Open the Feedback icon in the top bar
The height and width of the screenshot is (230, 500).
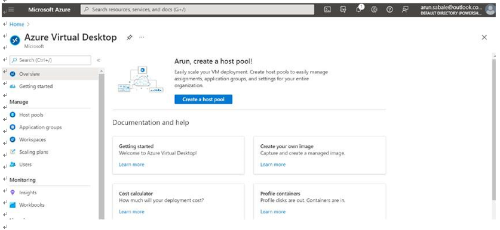click(x=405, y=10)
